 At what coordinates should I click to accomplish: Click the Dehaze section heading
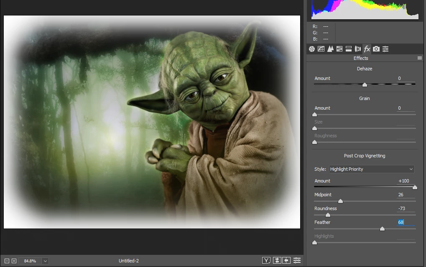coord(365,69)
